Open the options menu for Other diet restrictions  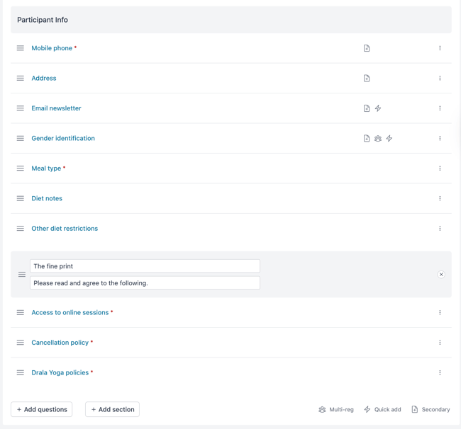coord(440,229)
